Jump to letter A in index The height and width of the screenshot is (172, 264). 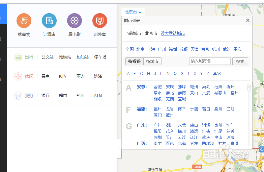(x=128, y=74)
